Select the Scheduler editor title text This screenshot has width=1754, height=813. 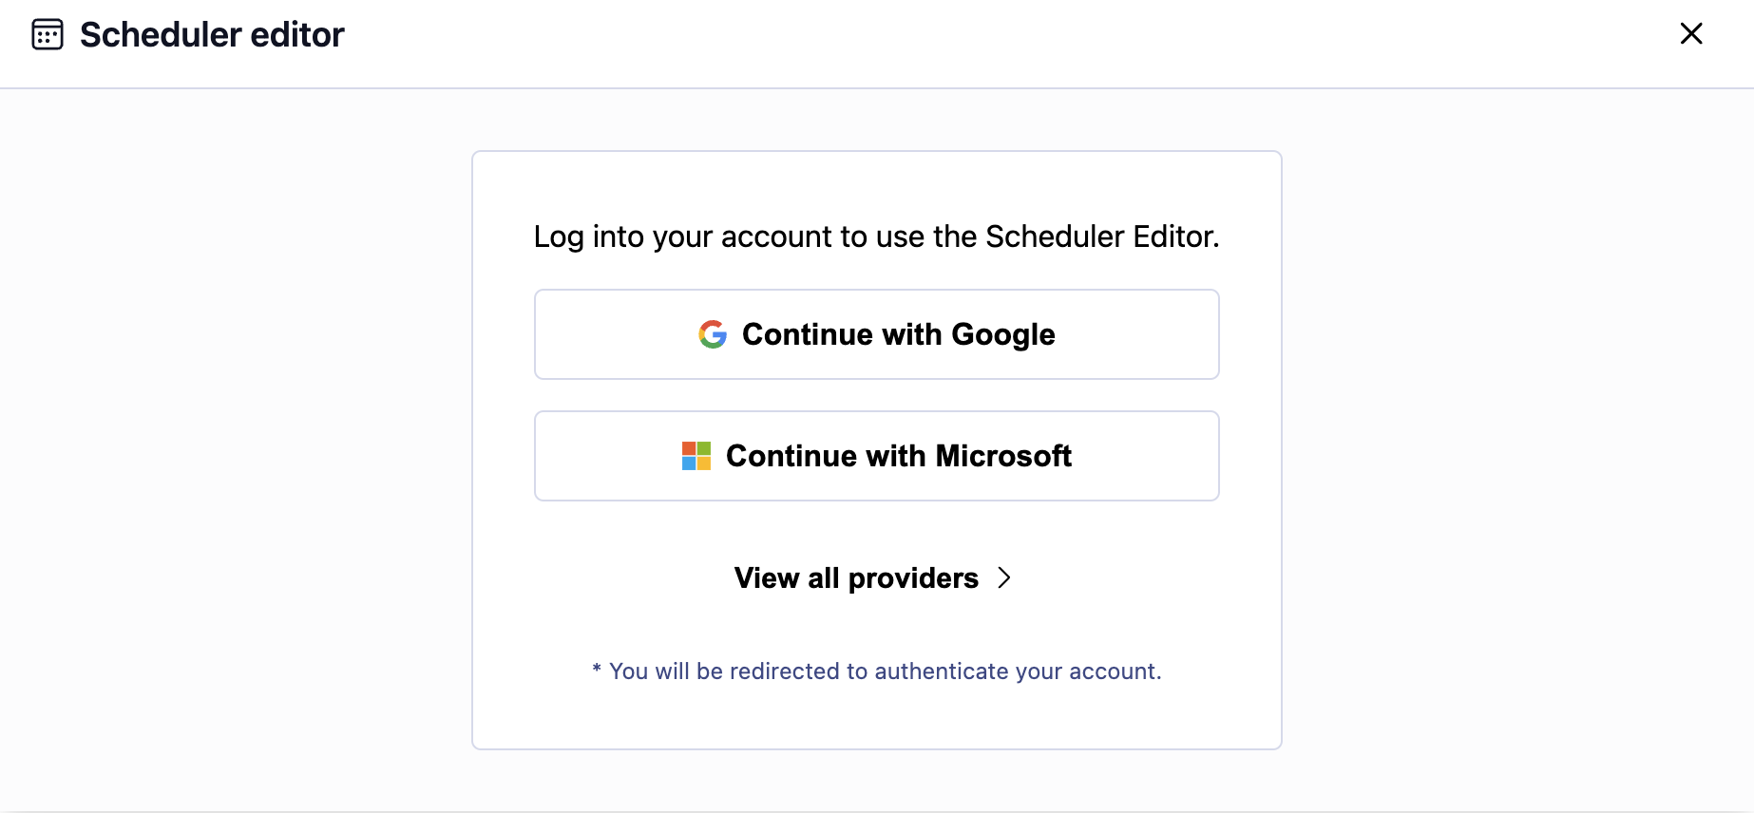pyautogui.click(x=212, y=33)
